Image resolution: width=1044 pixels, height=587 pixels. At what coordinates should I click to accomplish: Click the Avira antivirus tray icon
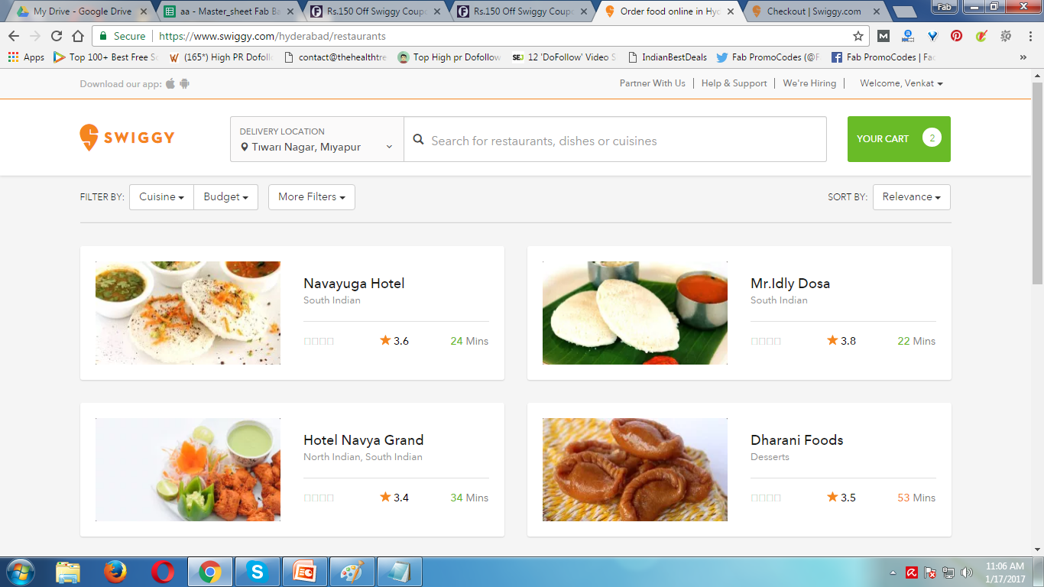click(912, 572)
